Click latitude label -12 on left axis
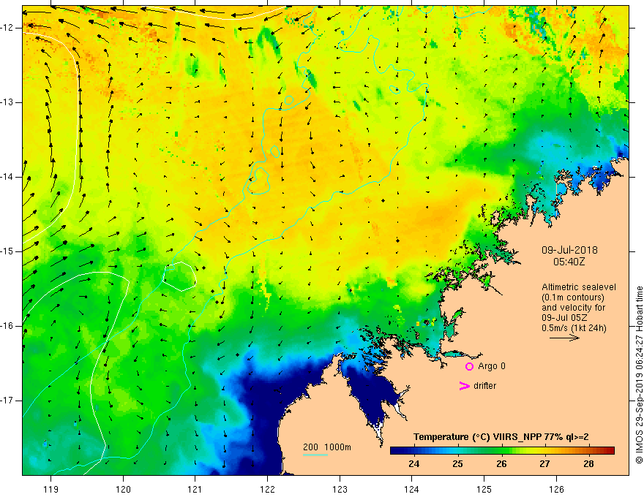This screenshot has height=497, width=644. click(x=8, y=28)
